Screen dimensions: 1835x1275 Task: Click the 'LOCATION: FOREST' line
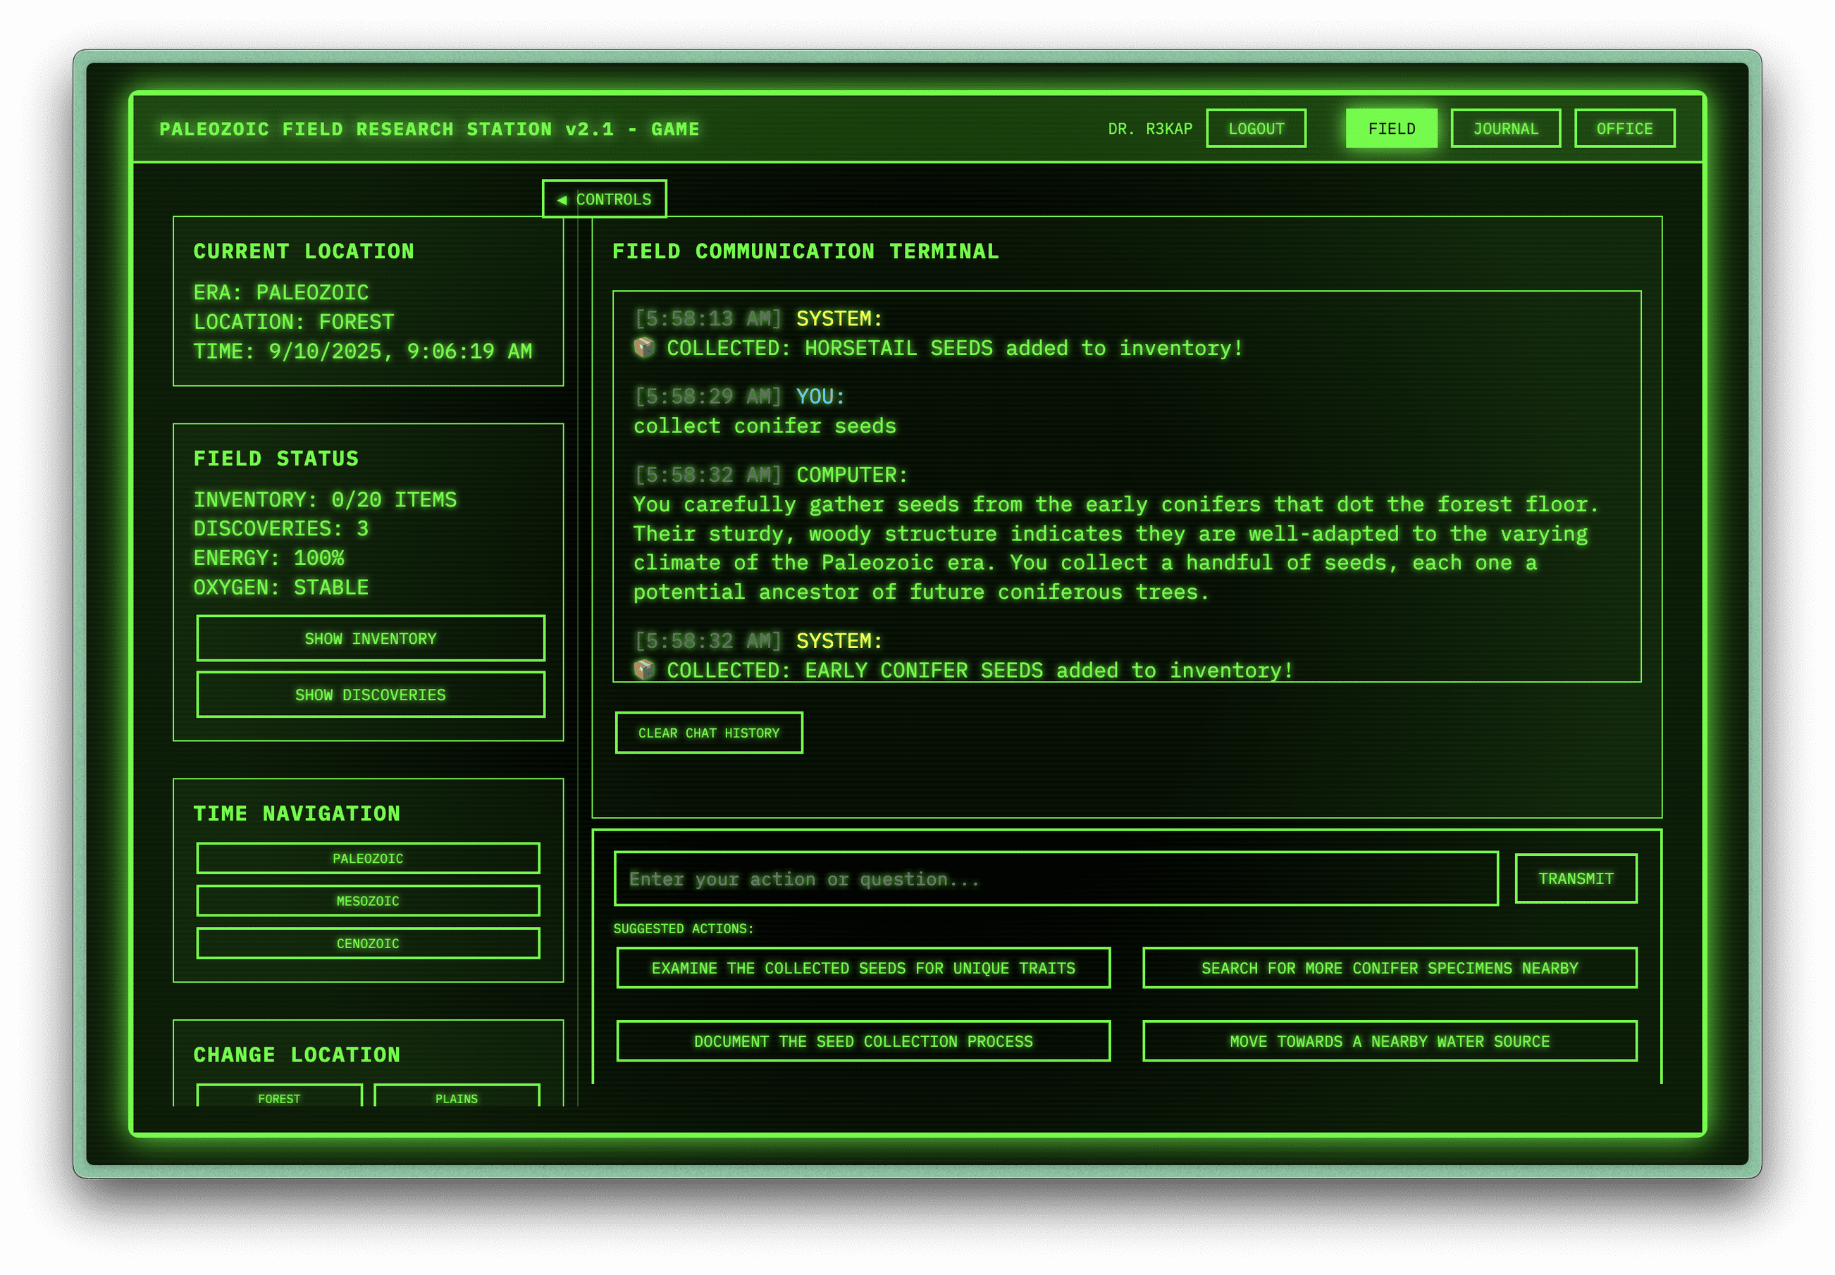[x=293, y=322]
